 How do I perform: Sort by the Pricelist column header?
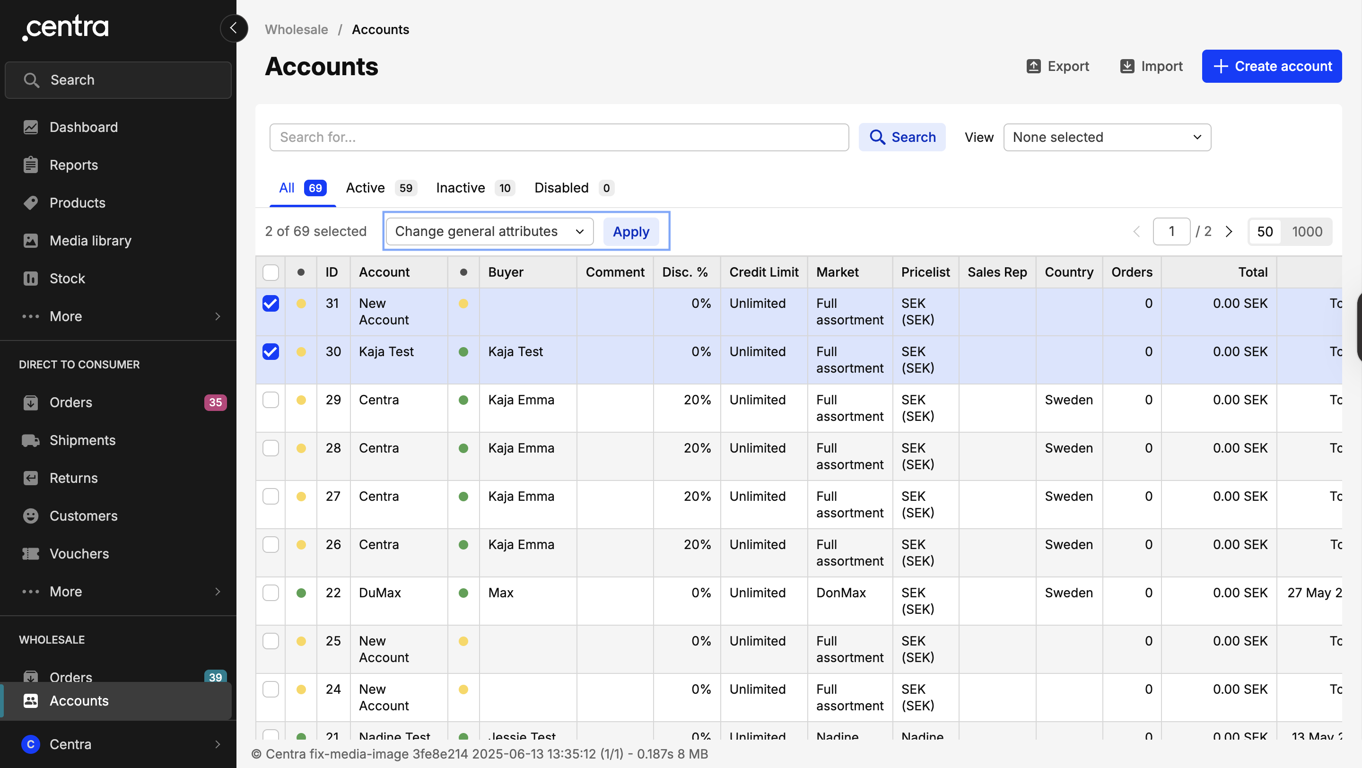[925, 272]
